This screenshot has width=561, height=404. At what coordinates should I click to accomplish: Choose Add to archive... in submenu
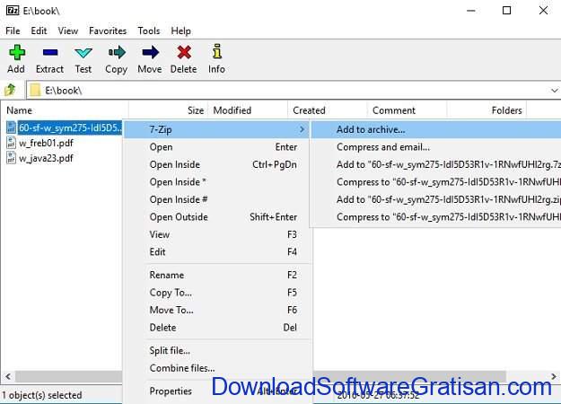point(435,129)
